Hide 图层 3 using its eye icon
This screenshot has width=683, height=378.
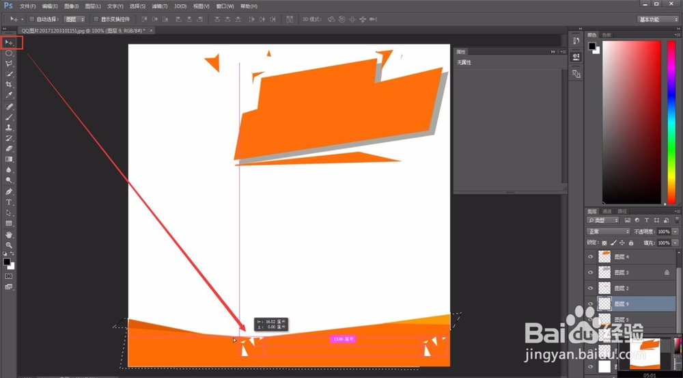tap(591, 273)
